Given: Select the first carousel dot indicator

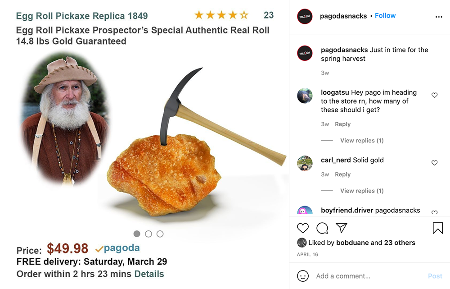Looking at the screenshot, I should point(137,234).
